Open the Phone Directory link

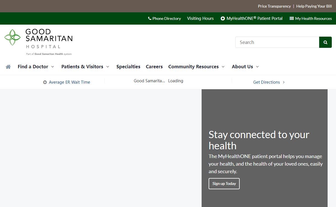[167, 18]
